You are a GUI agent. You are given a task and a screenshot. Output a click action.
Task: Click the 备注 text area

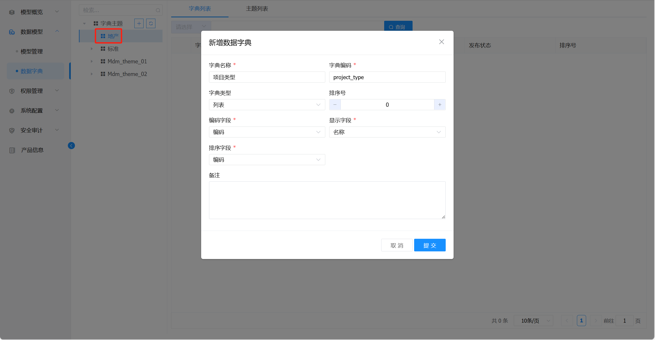pyautogui.click(x=327, y=200)
